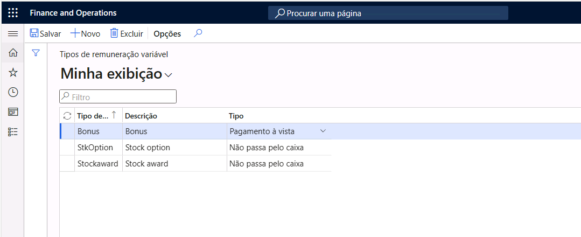Click the Descrição column header

click(x=174, y=116)
